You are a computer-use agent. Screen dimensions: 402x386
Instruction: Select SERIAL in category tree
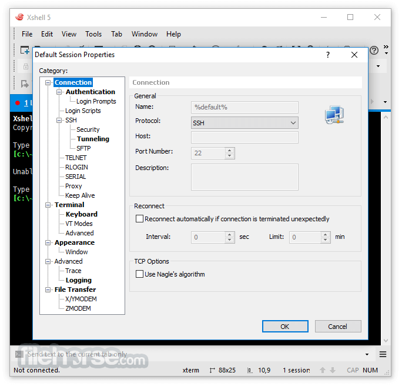point(75,177)
